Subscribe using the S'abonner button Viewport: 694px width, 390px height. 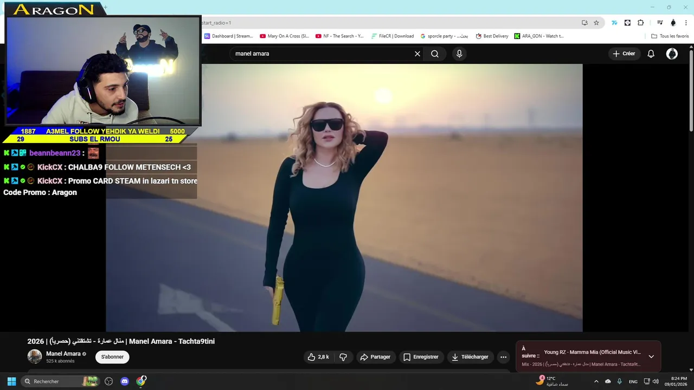tap(112, 357)
